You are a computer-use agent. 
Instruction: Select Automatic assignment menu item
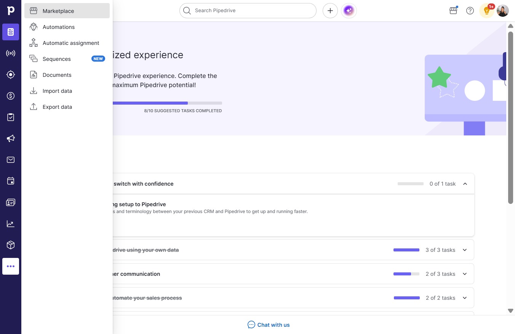click(x=67, y=43)
